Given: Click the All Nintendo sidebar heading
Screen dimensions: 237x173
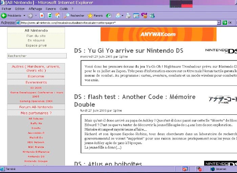Looking at the screenshot, I should click(36, 31).
